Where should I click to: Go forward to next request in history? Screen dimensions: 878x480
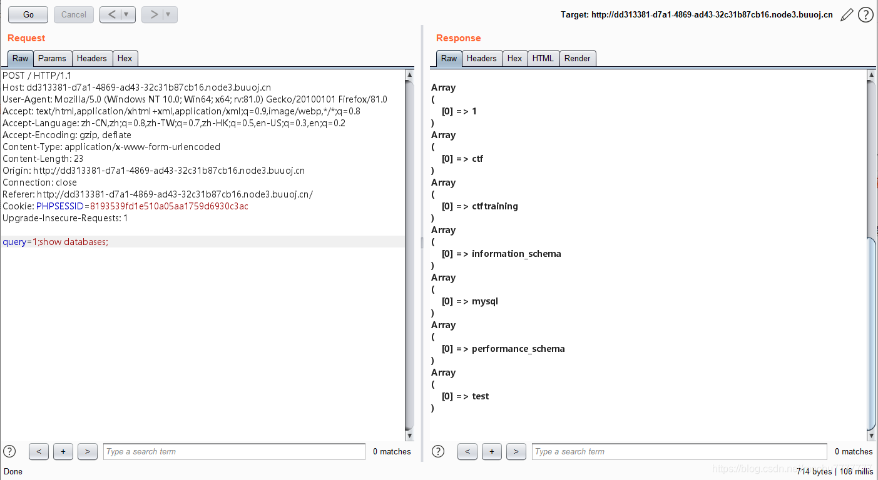pyautogui.click(x=153, y=14)
